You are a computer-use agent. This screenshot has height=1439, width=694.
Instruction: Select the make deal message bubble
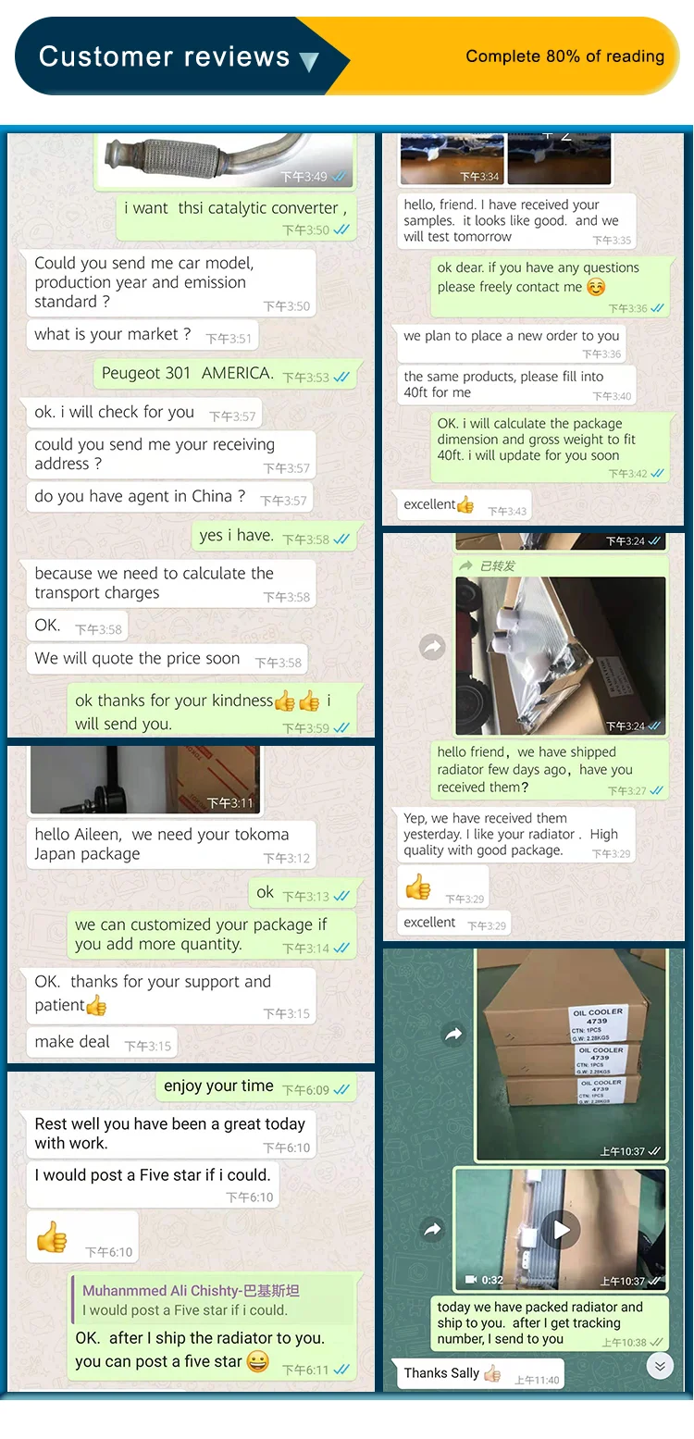point(102,1042)
